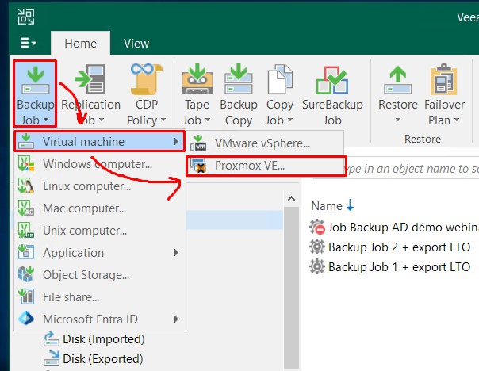This screenshot has width=479, height=371.
Task: Click the Backup Copy ribbon icon
Action: [239, 80]
